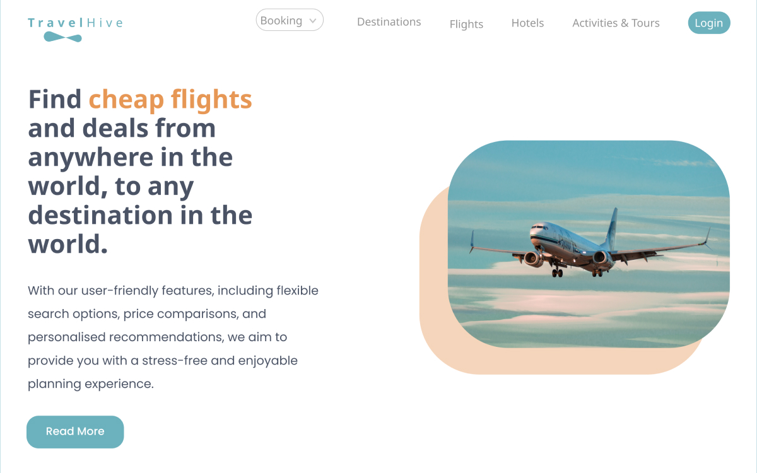Click the orange "cheap flights" heading text
757x473 pixels.
pos(170,100)
